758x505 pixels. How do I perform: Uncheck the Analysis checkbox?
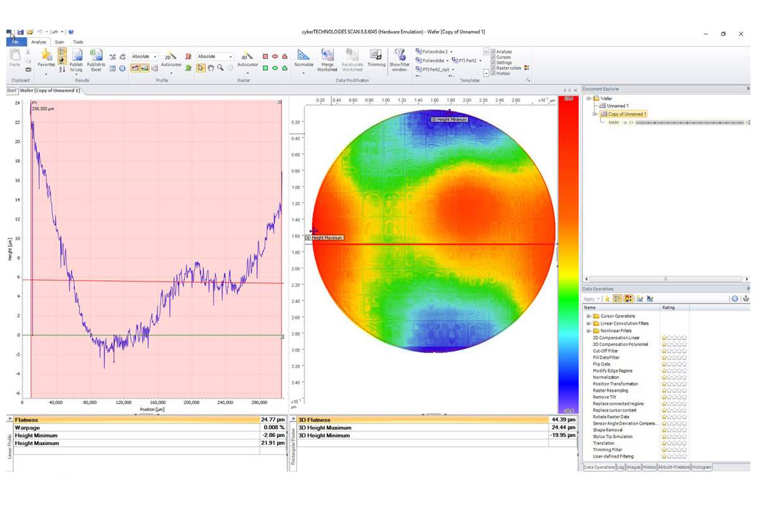tap(493, 52)
